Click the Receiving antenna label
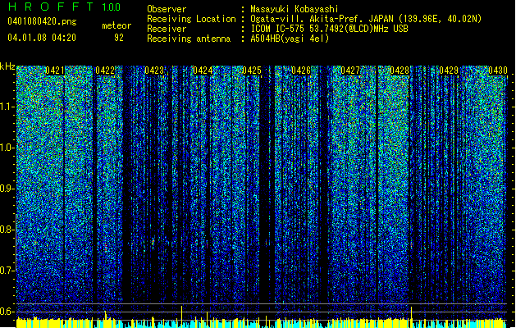 (189, 39)
